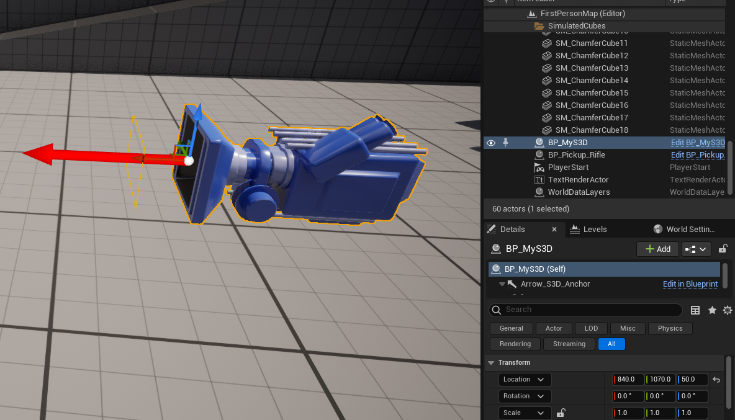Select the Arrow_S3D_Anchor component
Image resolution: width=735 pixels, height=420 pixels.
(x=555, y=284)
